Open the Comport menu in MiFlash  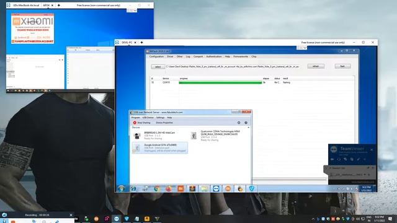(198, 56)
